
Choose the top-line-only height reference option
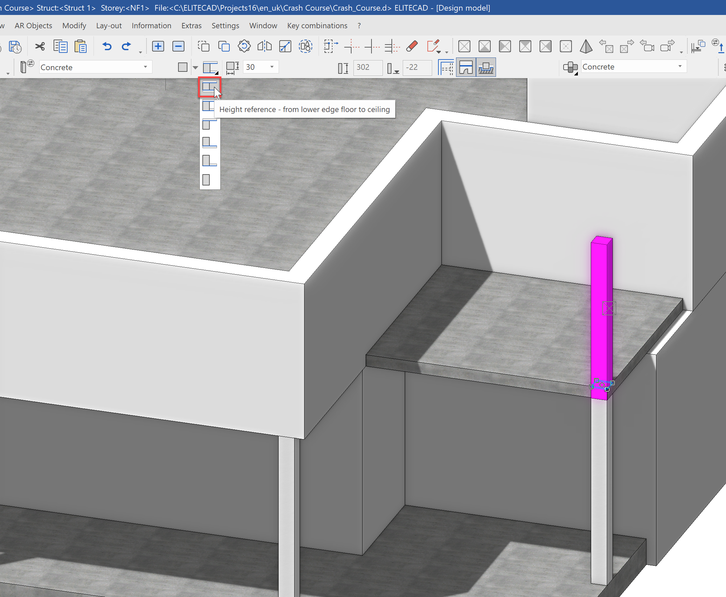click(209, 124)
